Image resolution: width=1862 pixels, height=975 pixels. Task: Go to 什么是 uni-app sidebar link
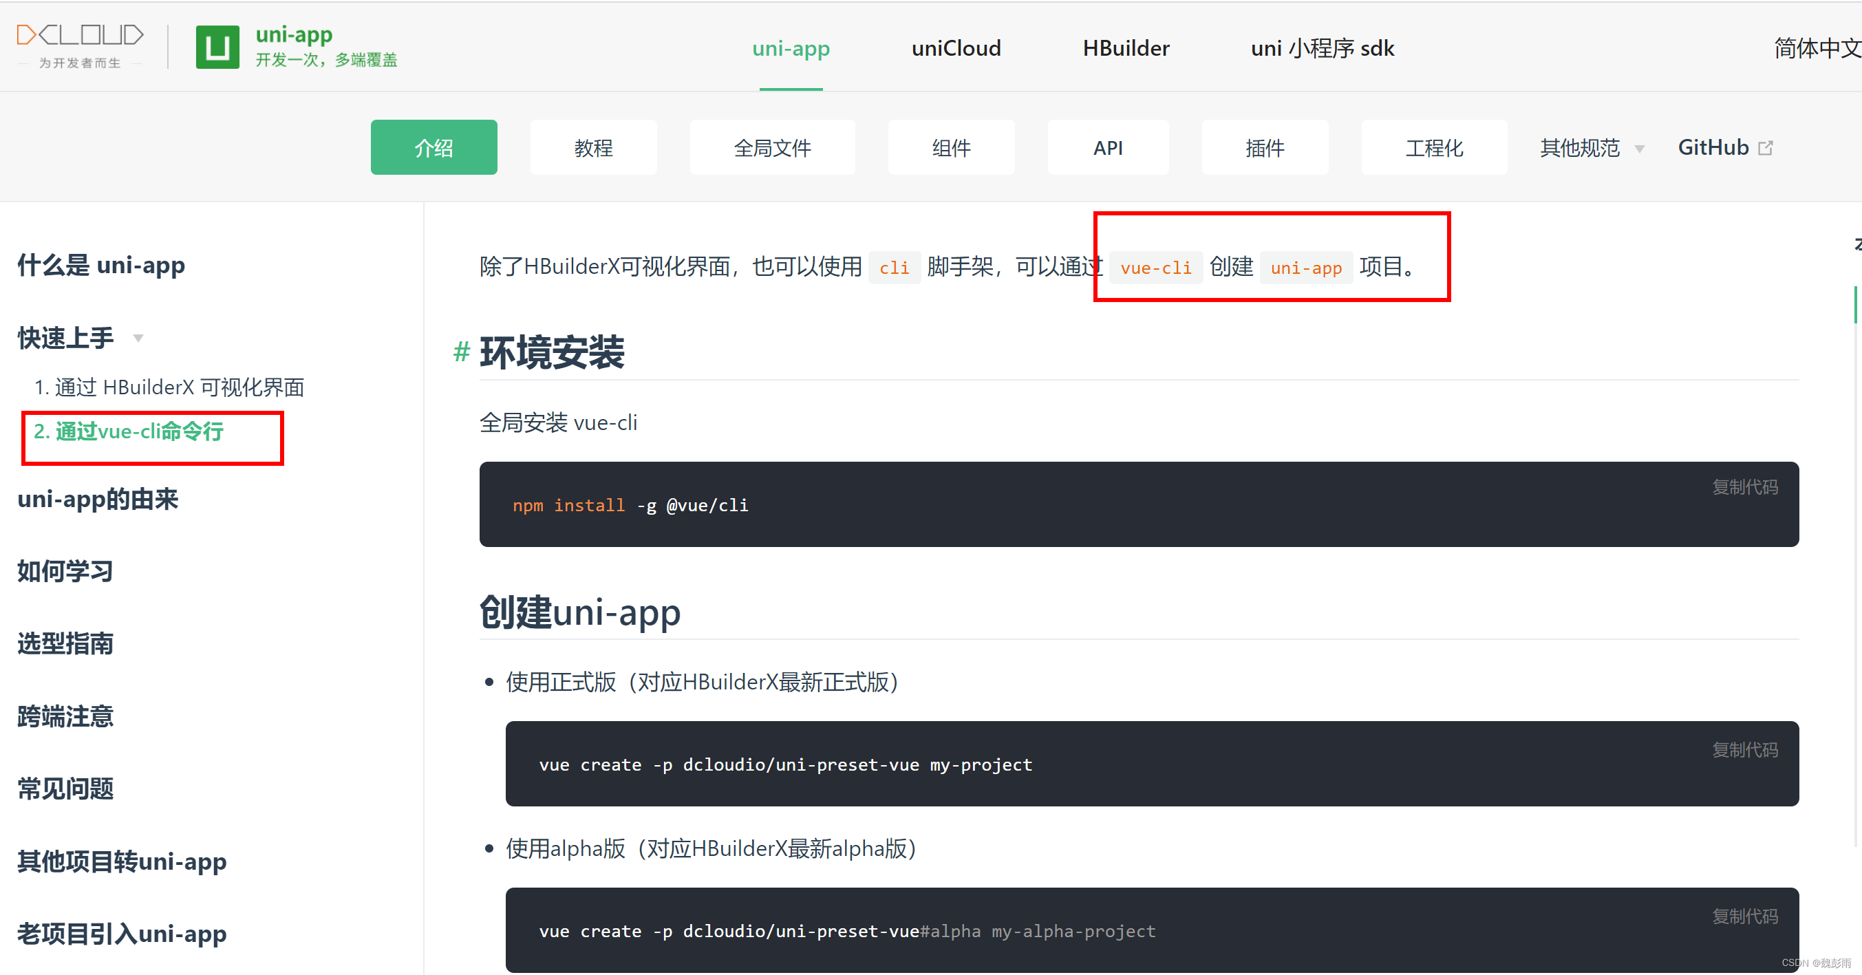[101, 265]
